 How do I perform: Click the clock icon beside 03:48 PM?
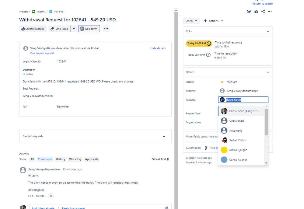[x=208, y=55]
